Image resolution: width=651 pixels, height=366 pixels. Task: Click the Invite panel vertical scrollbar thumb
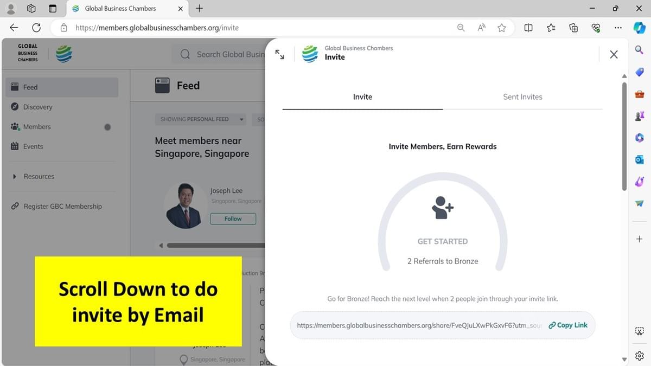point(624,136)
